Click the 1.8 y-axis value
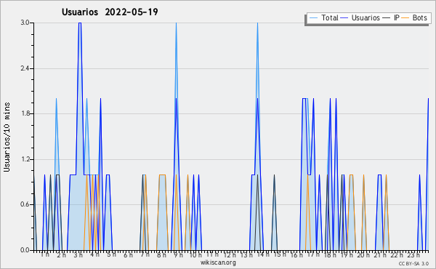 [x=25, y=113]
